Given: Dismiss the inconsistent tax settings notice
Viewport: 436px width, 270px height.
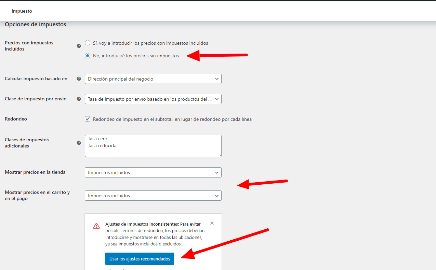Looking at the screenshot, I should tap(212, 223).
